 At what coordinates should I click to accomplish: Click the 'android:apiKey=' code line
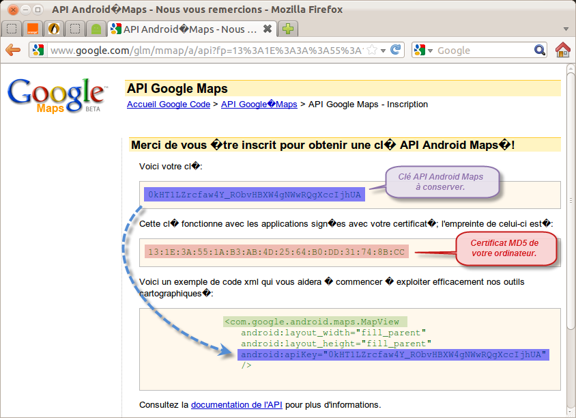[x=393, y=354]
